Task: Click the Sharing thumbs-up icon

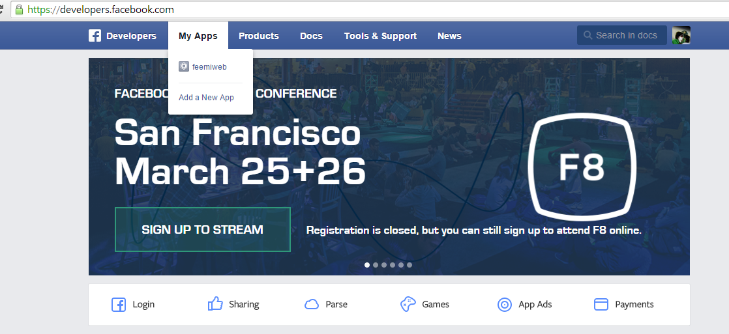Action: pyautogui.click(x=215, y=304)
